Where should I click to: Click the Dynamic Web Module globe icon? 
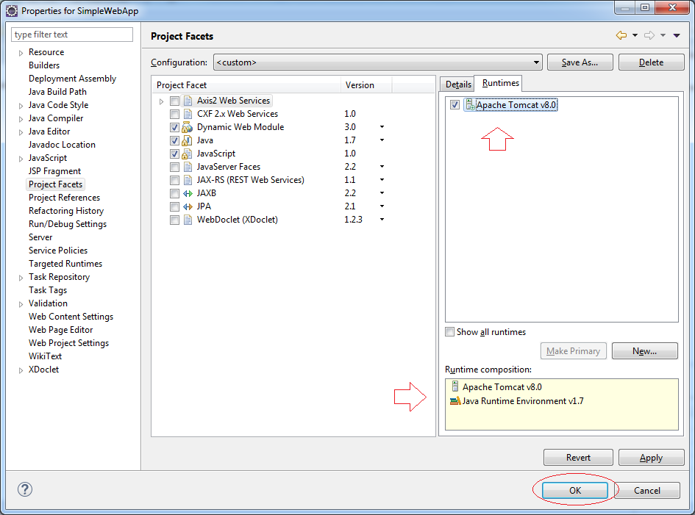188,128
